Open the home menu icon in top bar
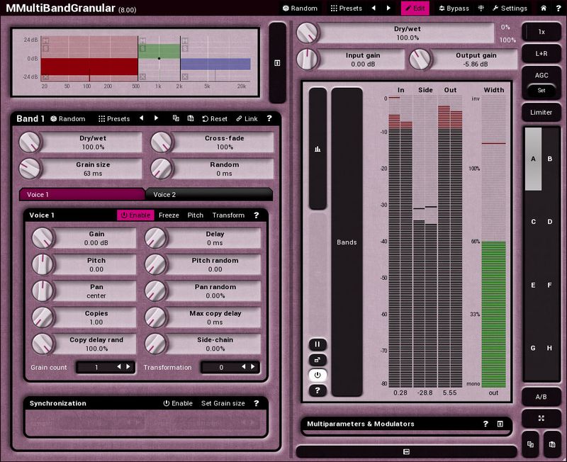The width and height of the screenshot is (567, 462). [543, 8]
